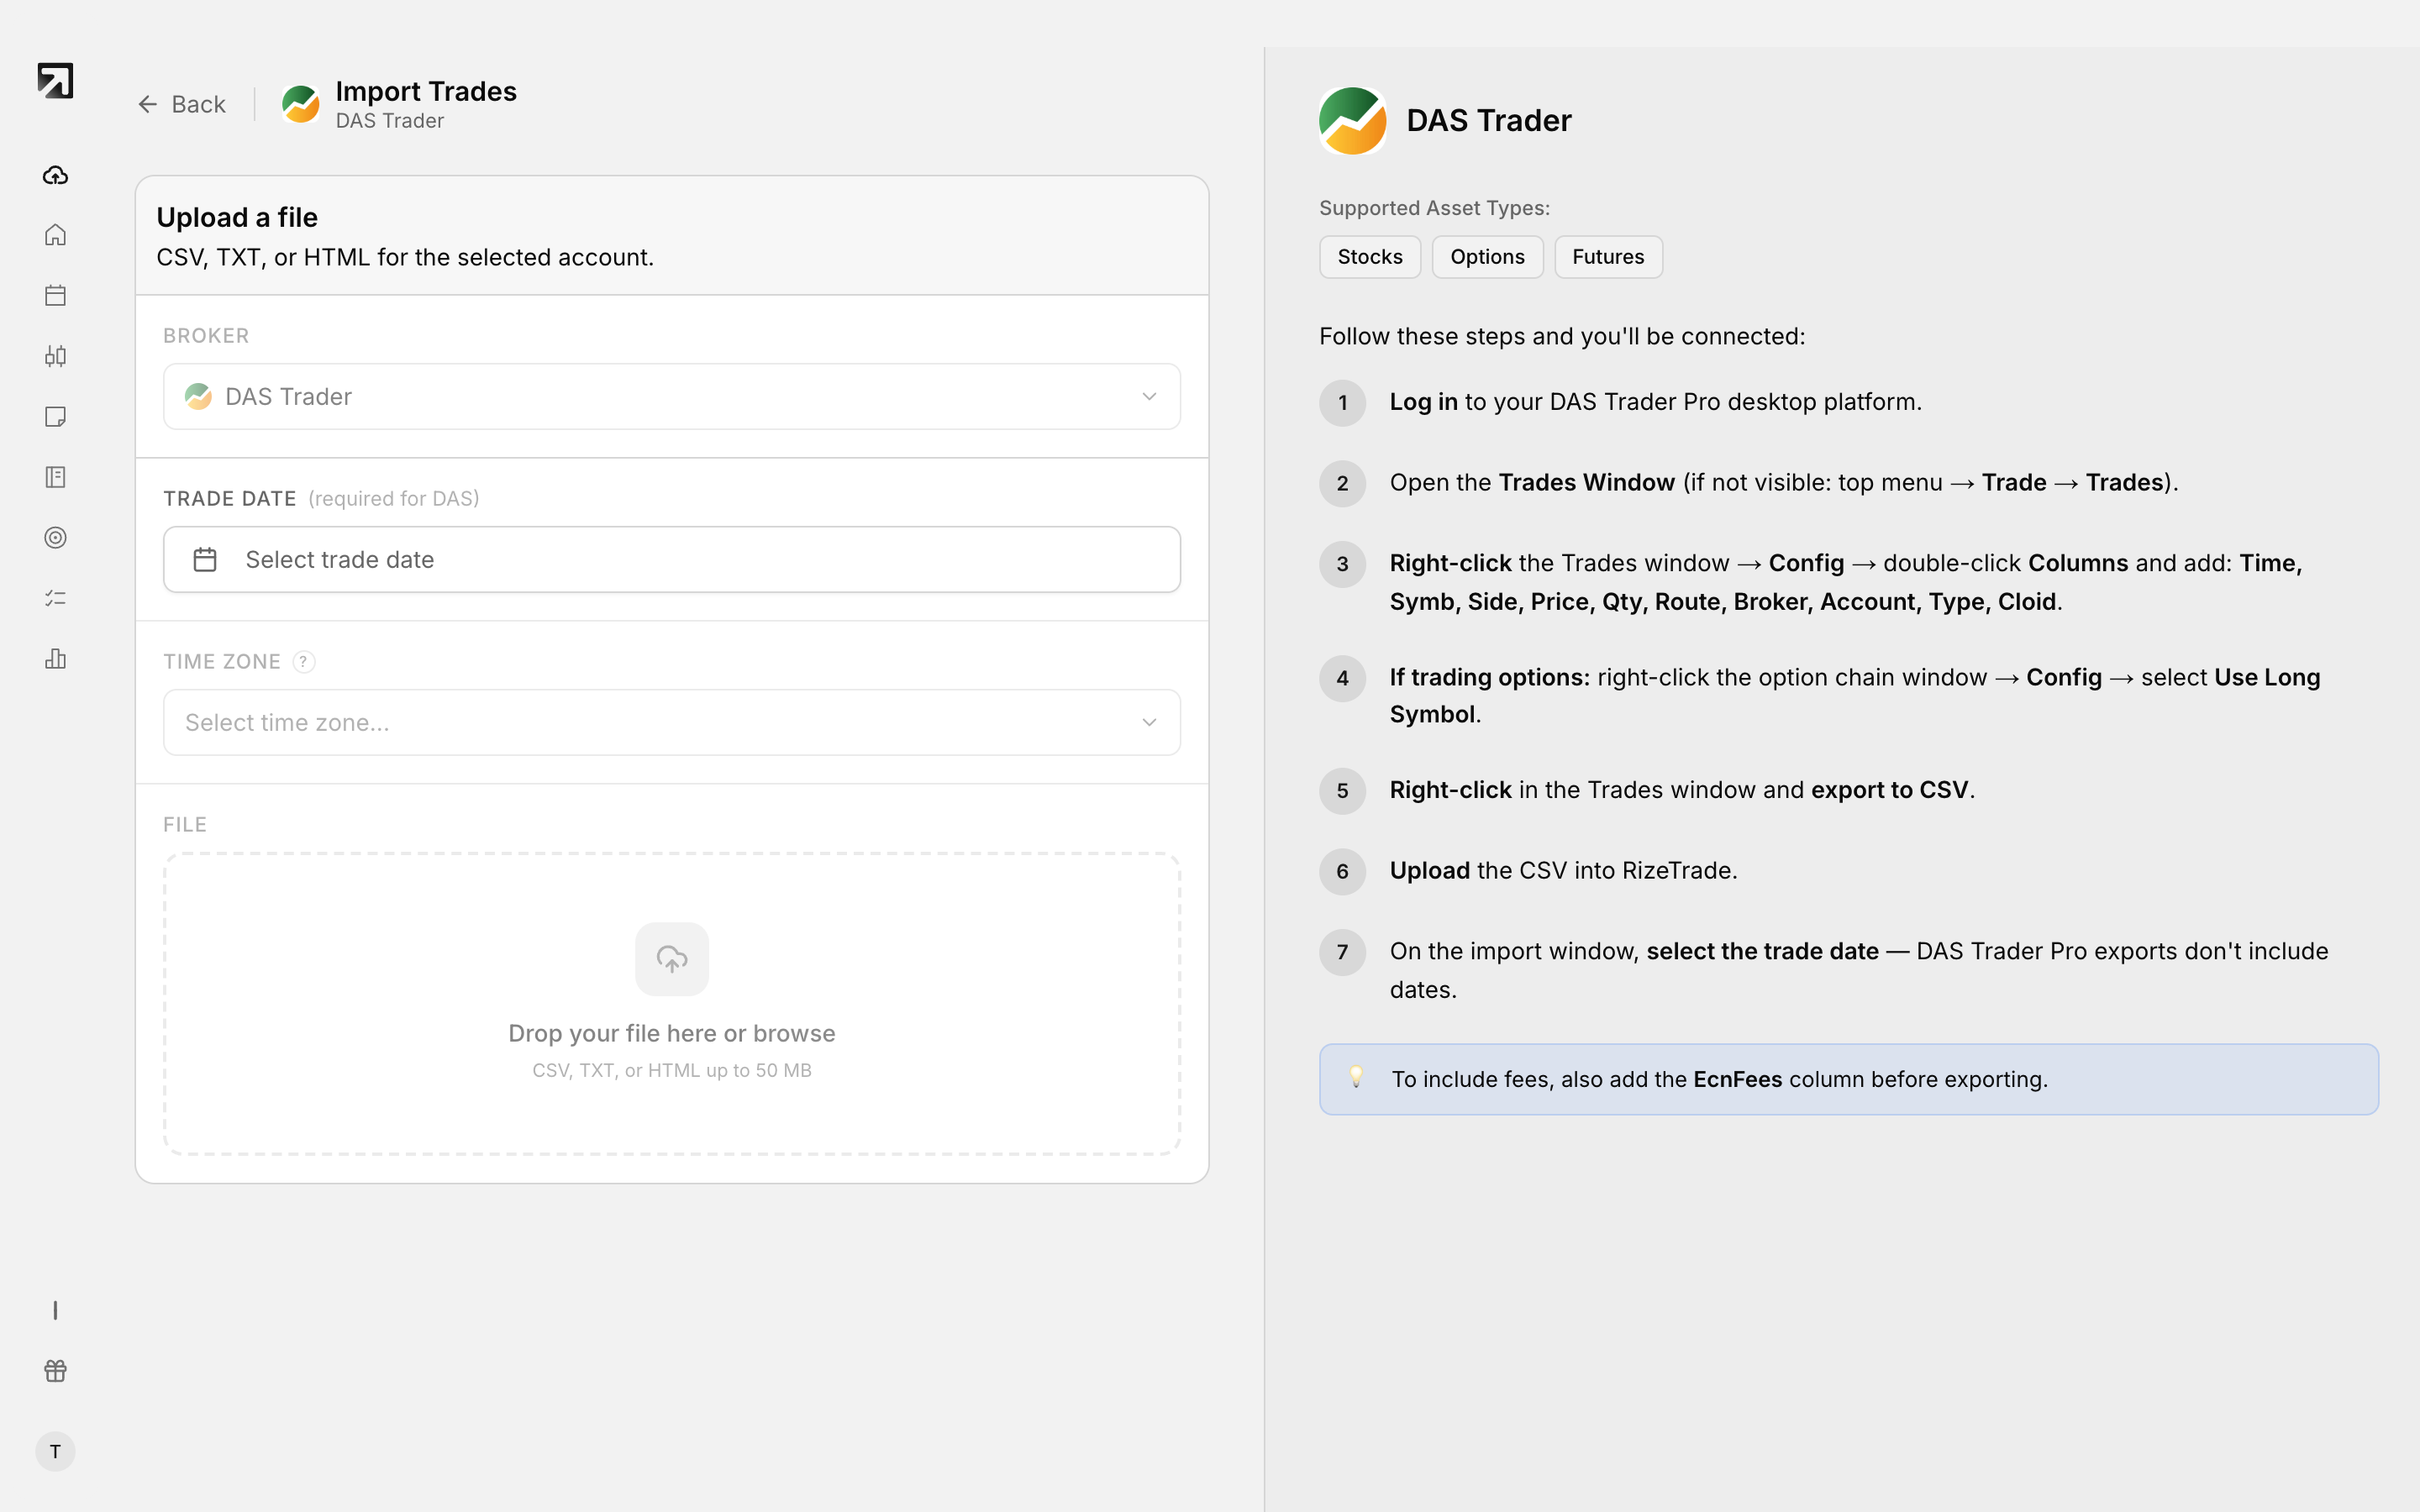The image size is (2420, 1512).
Task: Click the time zone dropdown chevron
Action: tap(1149, 722)
